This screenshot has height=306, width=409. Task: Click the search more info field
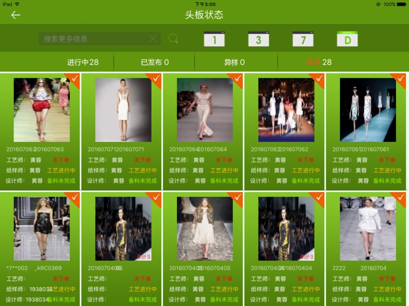tap(99, 39)
